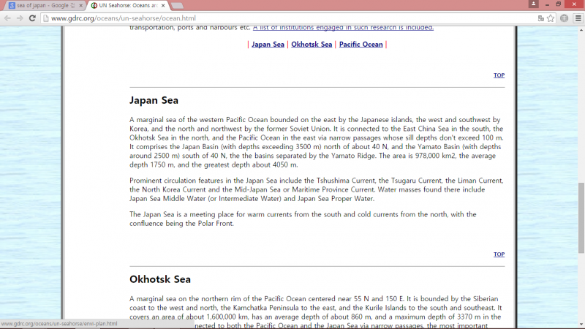The height and width of the screenshot is (329, 585).
Task: Open a new tab
Action: [x=178, y=5]
